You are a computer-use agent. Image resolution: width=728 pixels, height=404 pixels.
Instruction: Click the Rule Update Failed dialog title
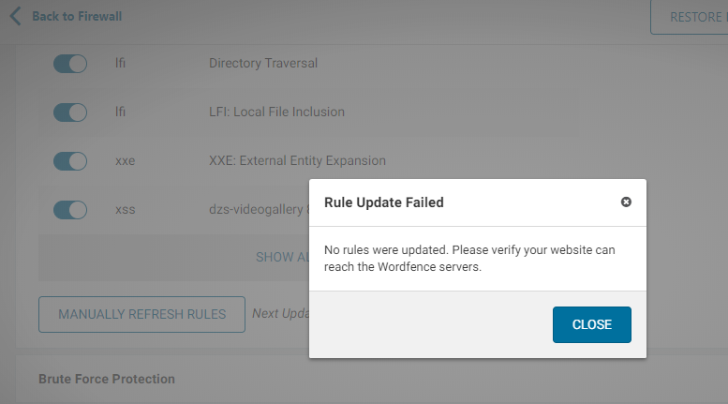point(384,202)
